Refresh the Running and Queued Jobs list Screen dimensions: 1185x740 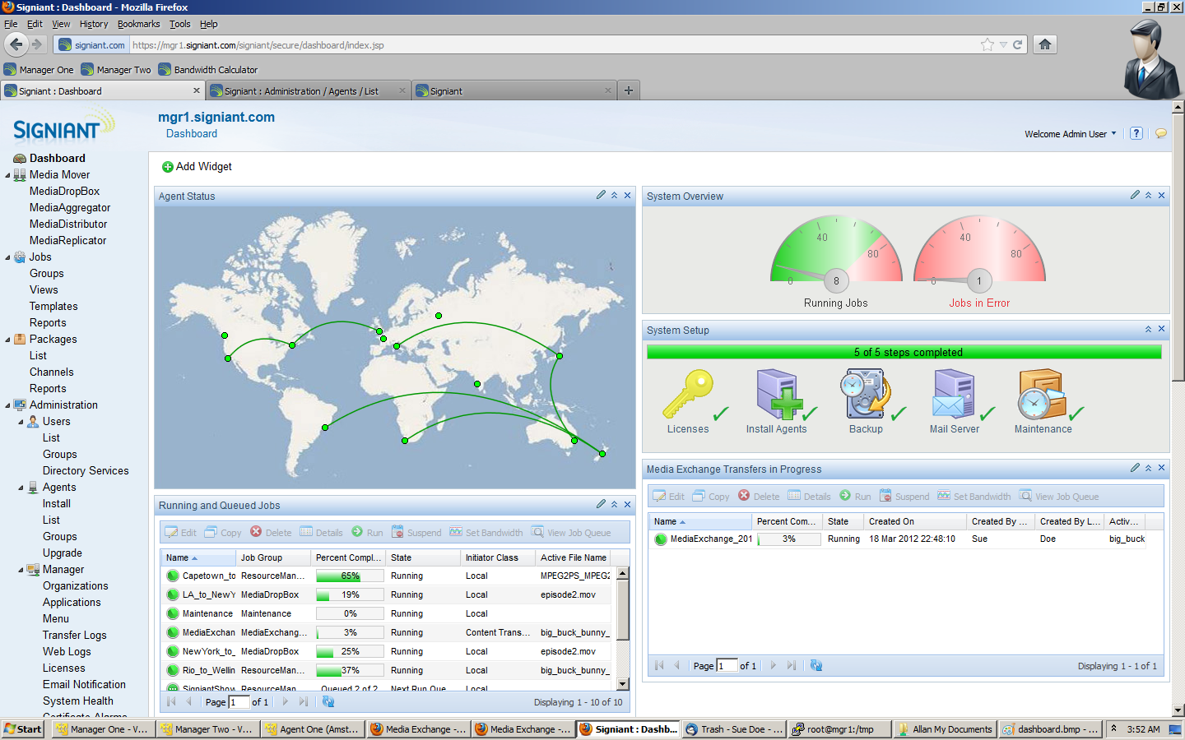(x=328, y=701)
